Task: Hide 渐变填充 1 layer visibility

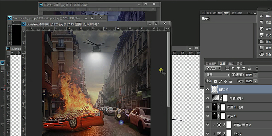Action: [x=207, y=98]
